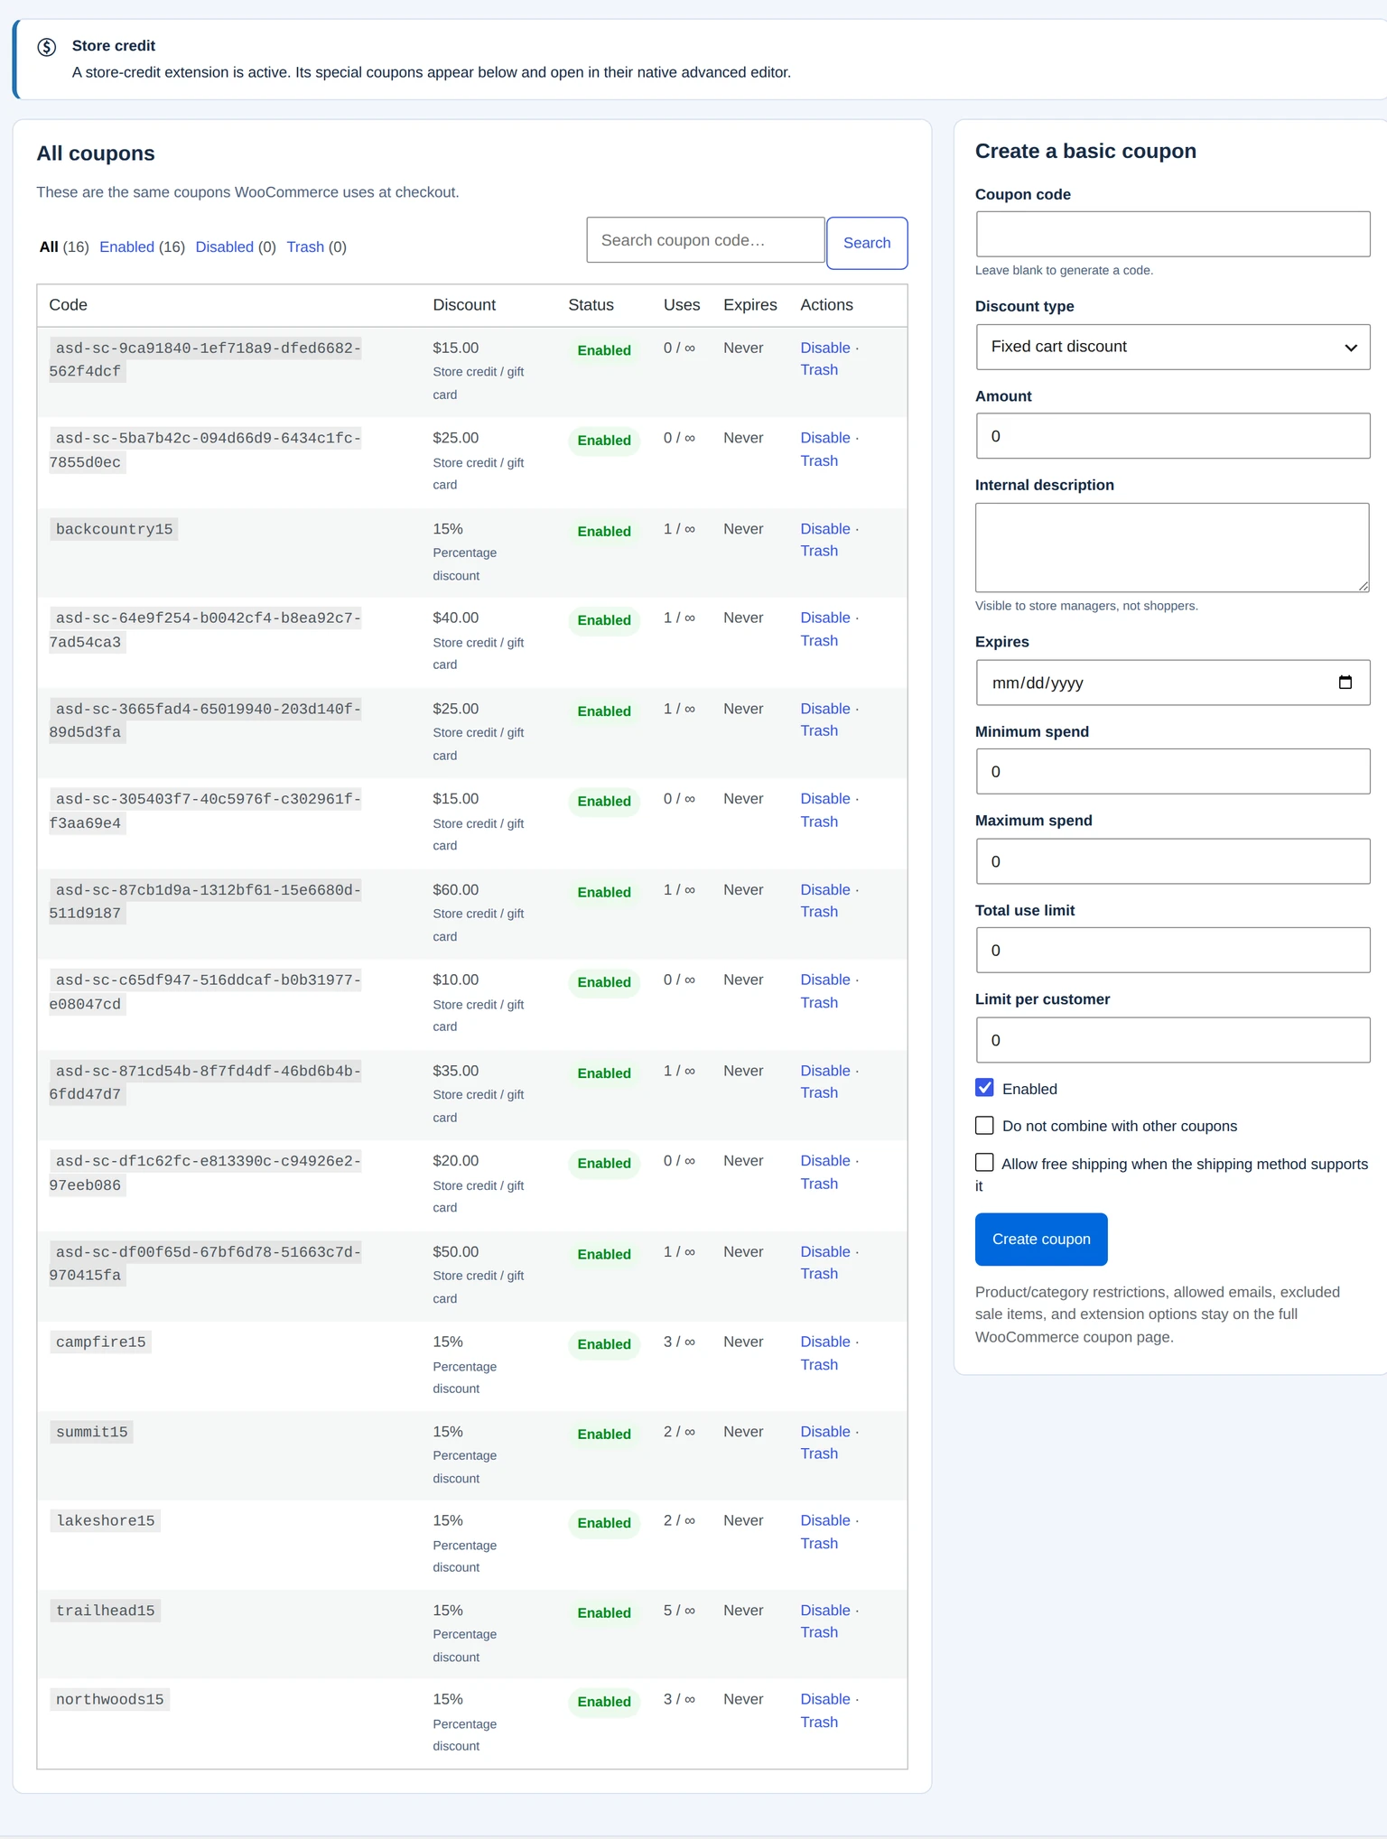Viewport: 1387px width, 1839px height.
Task: Select coupon code lakeshore15
Action: click(105, 1521)
